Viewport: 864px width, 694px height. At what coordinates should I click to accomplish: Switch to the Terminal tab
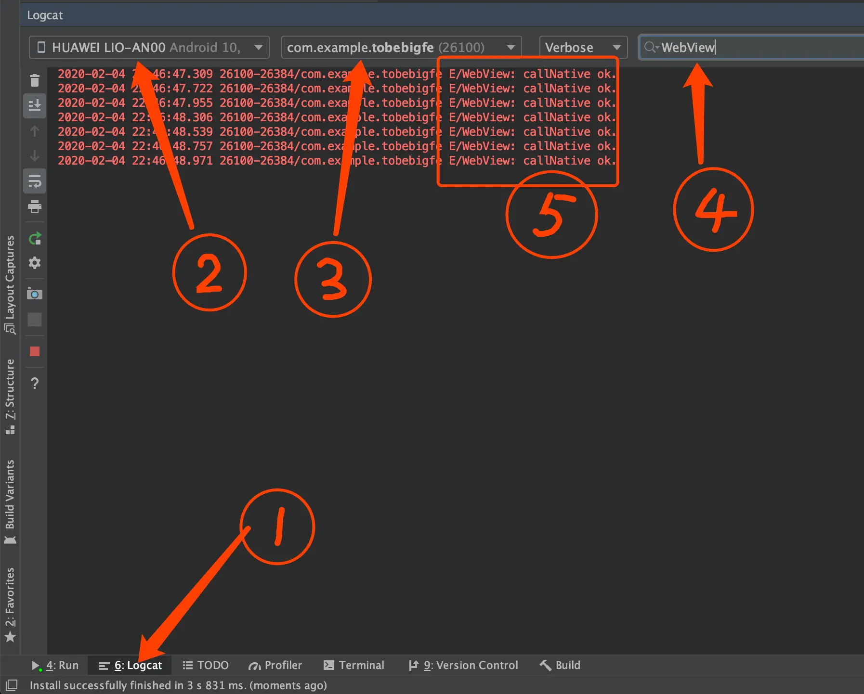coord(354,665)
